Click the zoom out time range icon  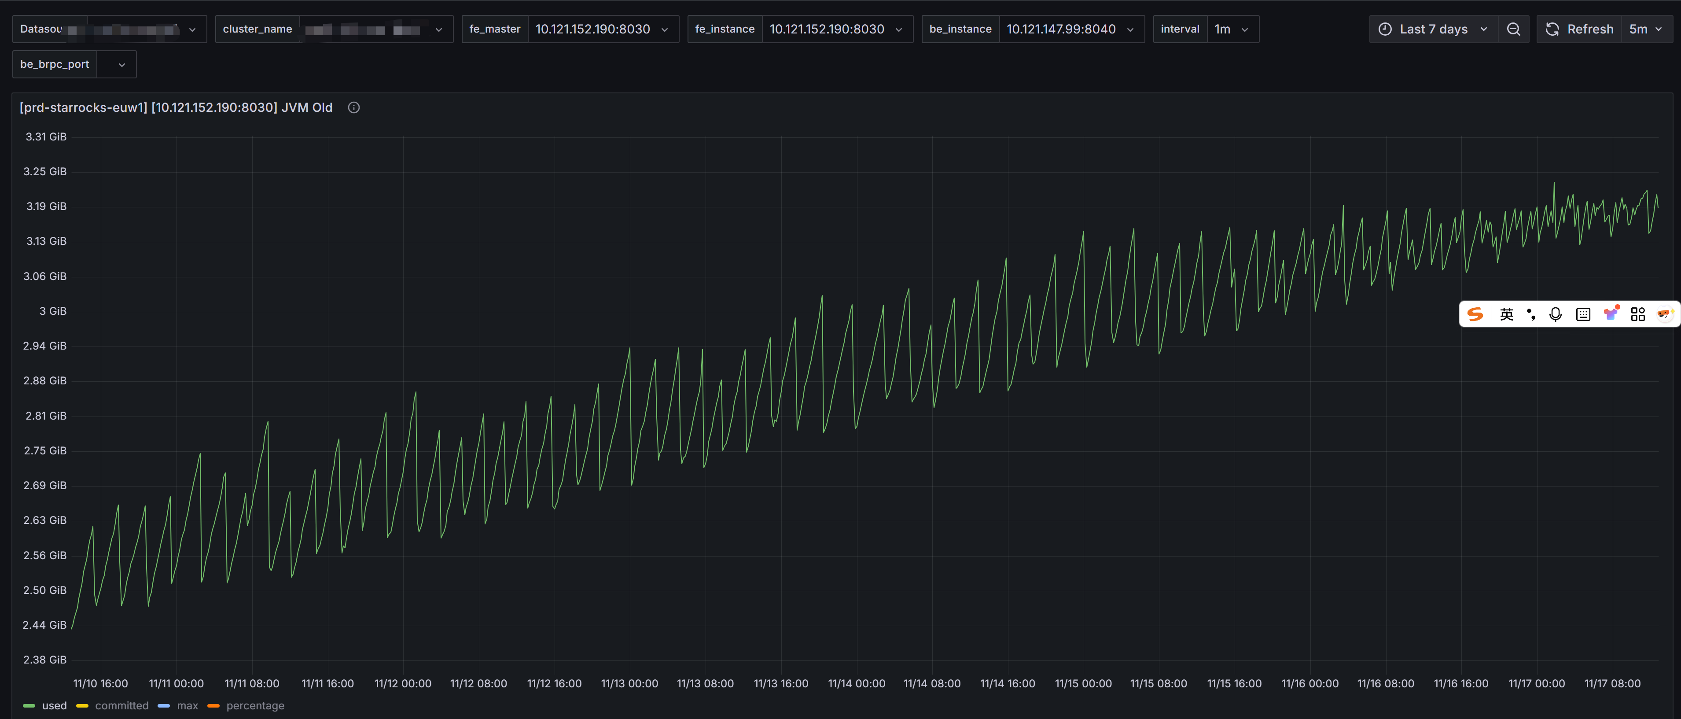coord(1513,29)
